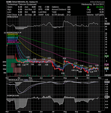This screenshot has height=113, width=111.
Task: Click the blue EMA(13) legend entry
Action: tap(12, 39)
